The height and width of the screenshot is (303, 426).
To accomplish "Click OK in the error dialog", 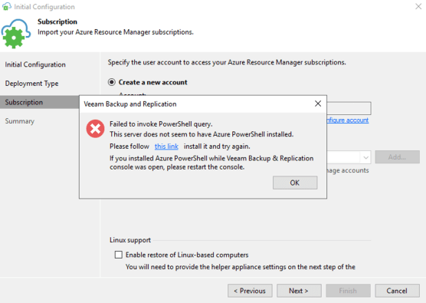I will click(x=295, y=183).
